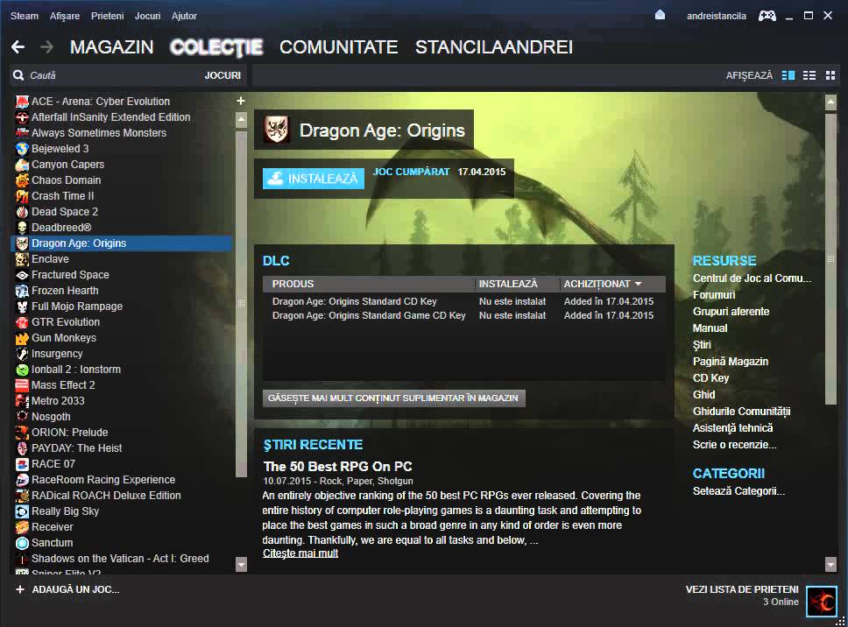Open the Ajutor menu
The width and height of the screenshot is (848, 627).
click(x=185, y=16)
